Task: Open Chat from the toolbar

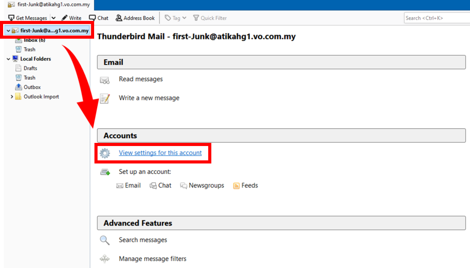Action: (x=99, y=18)
